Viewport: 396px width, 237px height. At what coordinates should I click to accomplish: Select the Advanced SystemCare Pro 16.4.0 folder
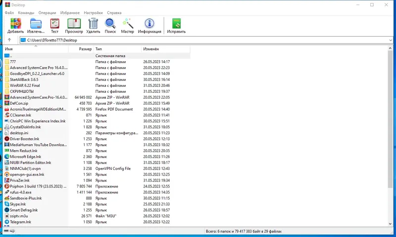coord(97,68)
